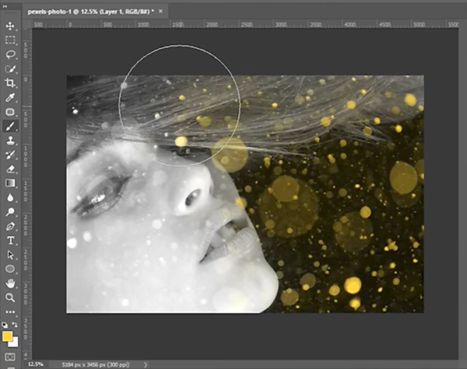Select the Horizontal Type tool
467x369 pixels.
pyautogui.click(x=10, y=240)
